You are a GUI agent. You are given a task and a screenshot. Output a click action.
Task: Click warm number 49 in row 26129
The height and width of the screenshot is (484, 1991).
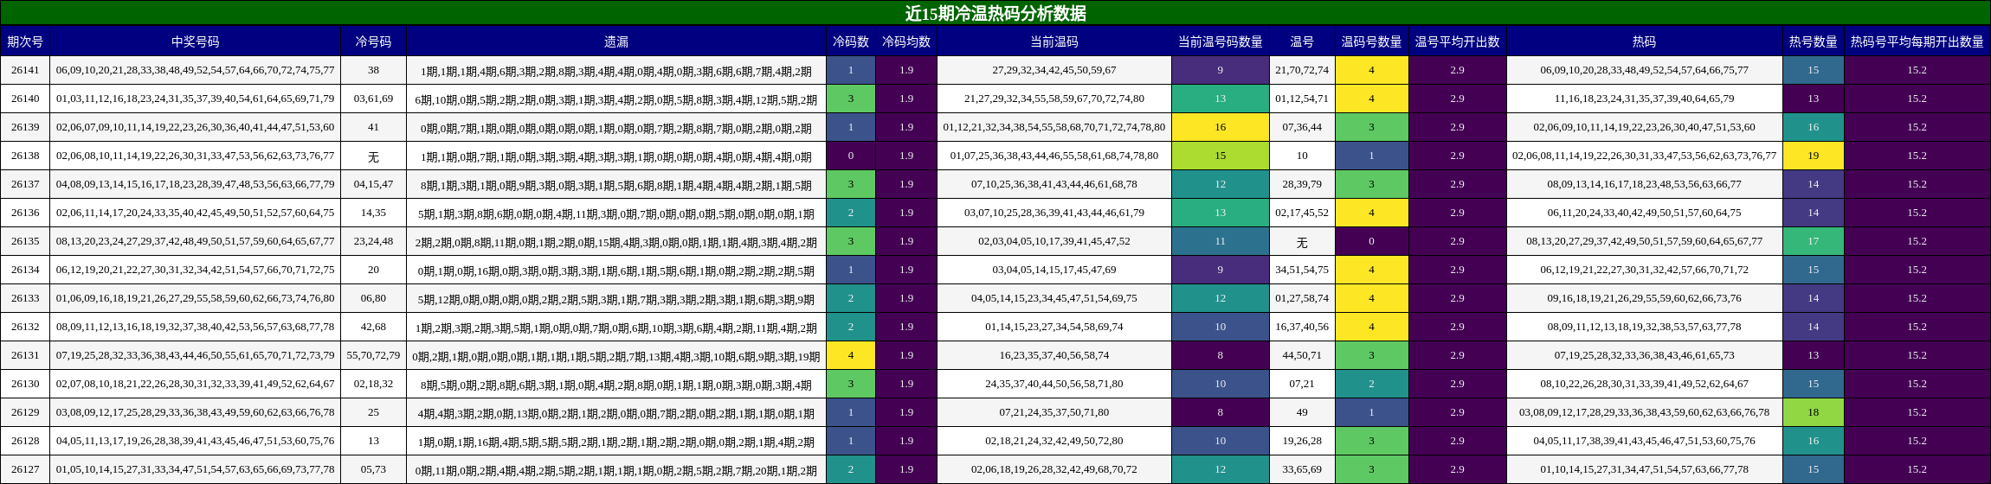1302,412
